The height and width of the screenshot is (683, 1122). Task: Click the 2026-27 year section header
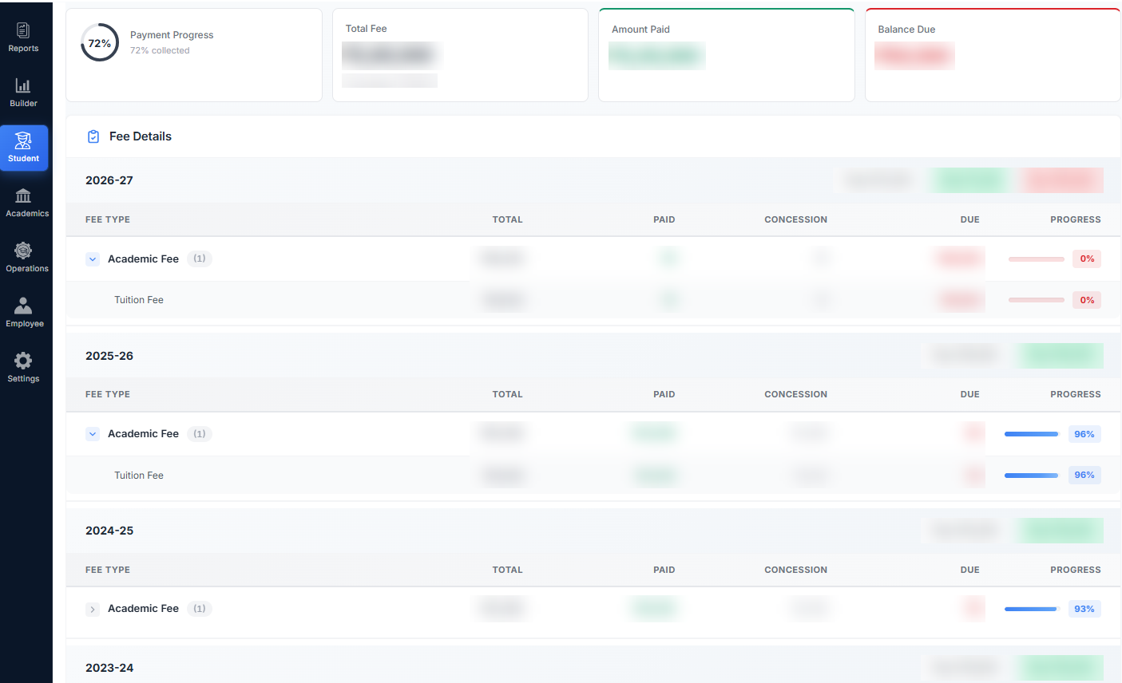pos(593,180)
